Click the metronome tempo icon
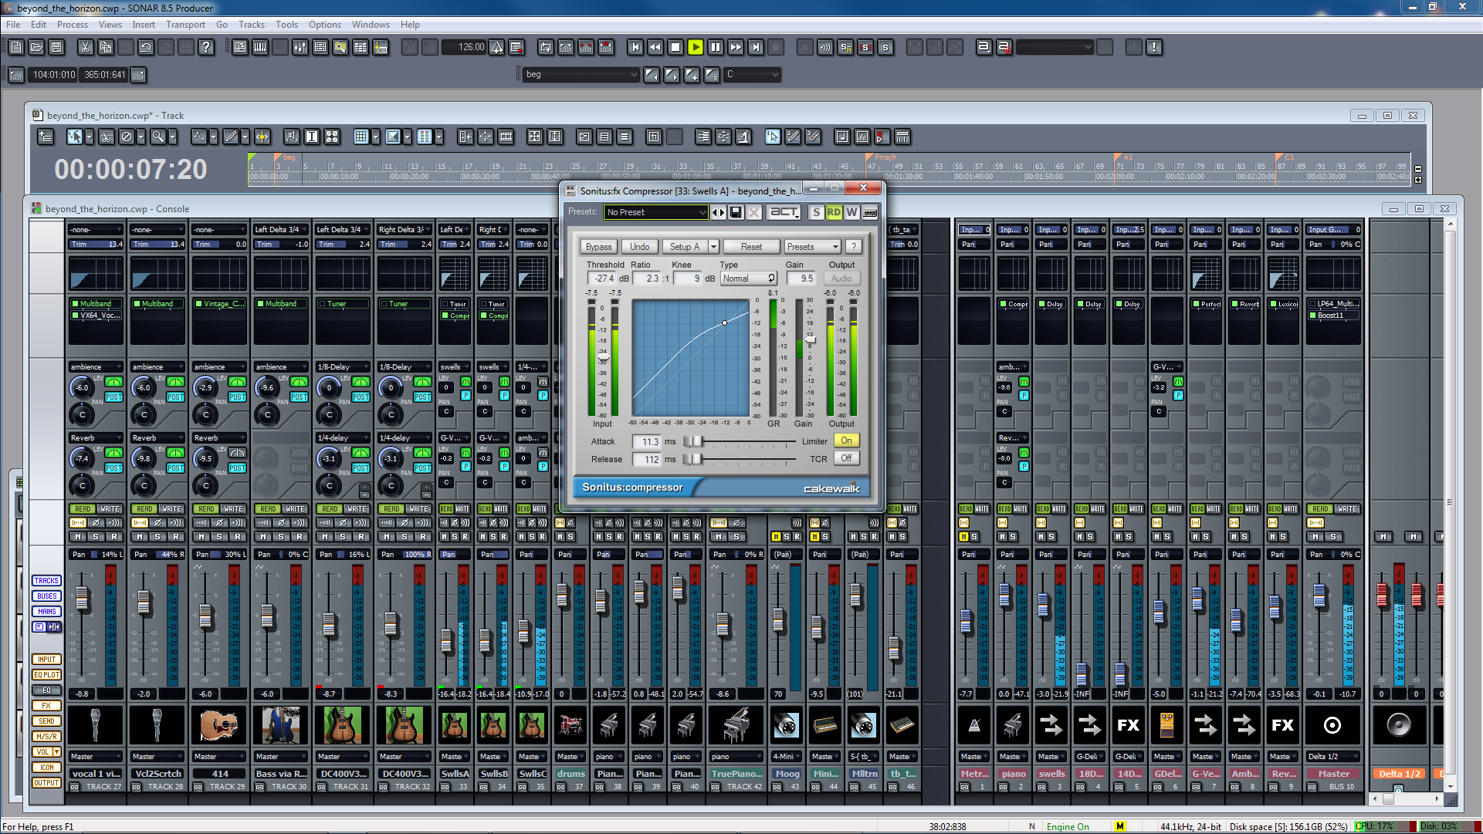The width and height of the screenshot is (1483, 834). point(497,47)
